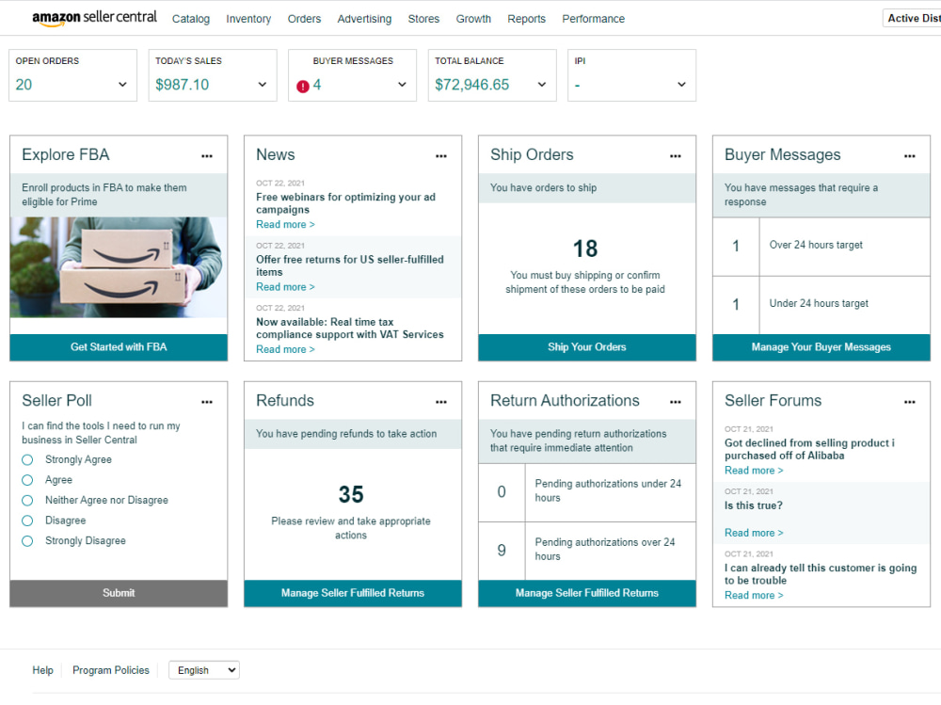Open Pending authorizations under 24 hours row
Viewport: 941px width, 705px height.
tap(587, 492)
